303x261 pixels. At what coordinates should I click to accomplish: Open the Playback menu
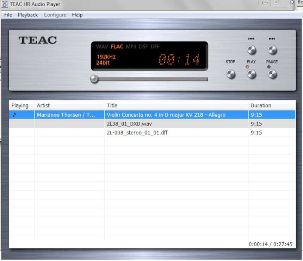[x=27, y=15]
